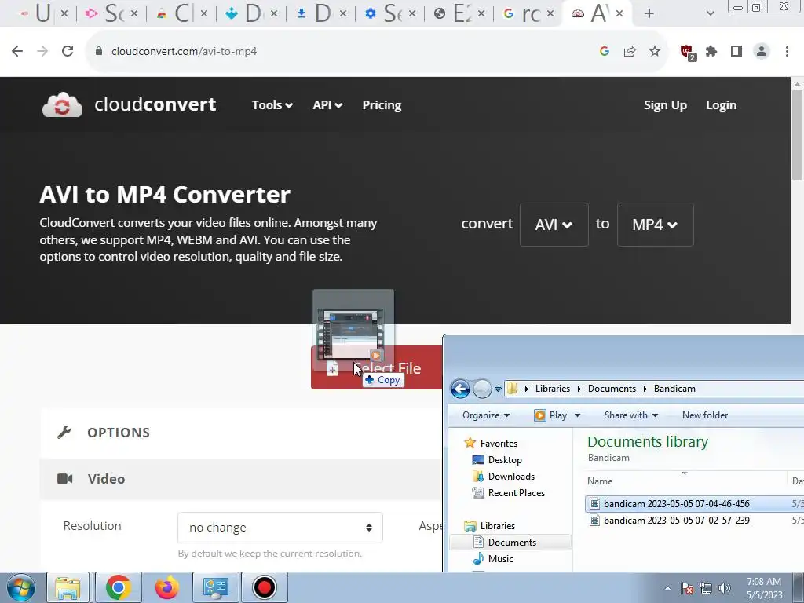
Task: Click the Google icon in address bar
Action: [605, 51]
